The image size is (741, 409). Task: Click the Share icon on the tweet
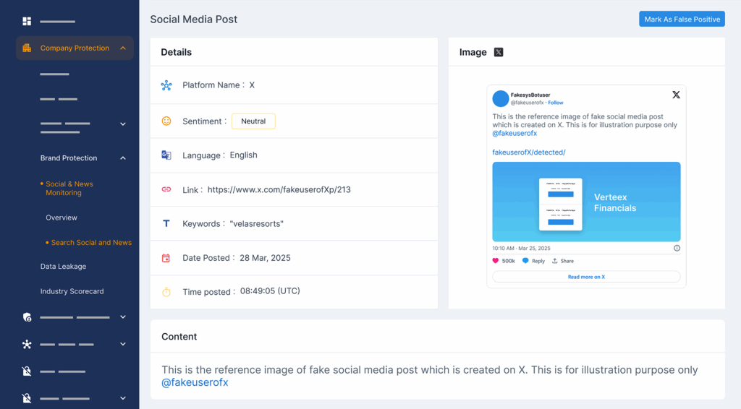click(x=555, y=261)
